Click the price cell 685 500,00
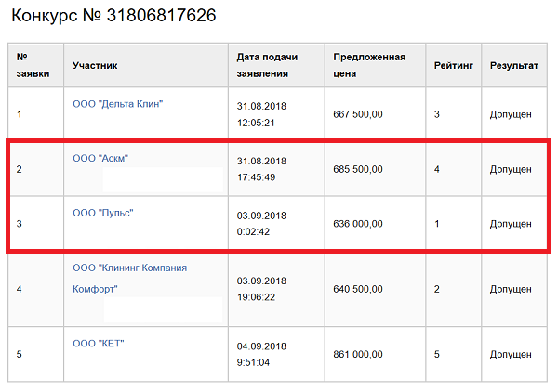This screenshot has height=392, width=558. pyautogui.click(x=358, y=169)
